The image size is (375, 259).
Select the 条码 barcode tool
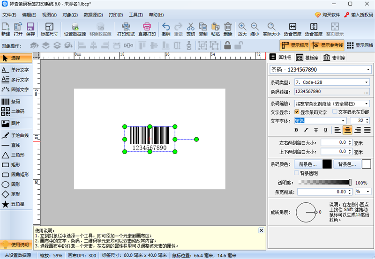coord(16,102)
